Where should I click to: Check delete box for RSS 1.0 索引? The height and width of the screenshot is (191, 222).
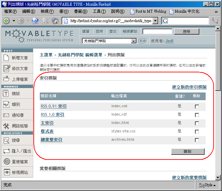197,115
